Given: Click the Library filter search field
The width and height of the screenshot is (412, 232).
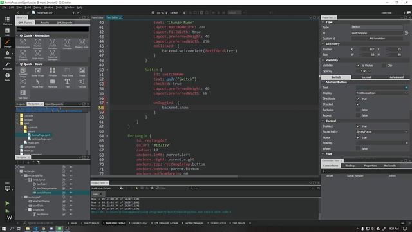Looking at the screenshot, I should (x=53, y=29).
